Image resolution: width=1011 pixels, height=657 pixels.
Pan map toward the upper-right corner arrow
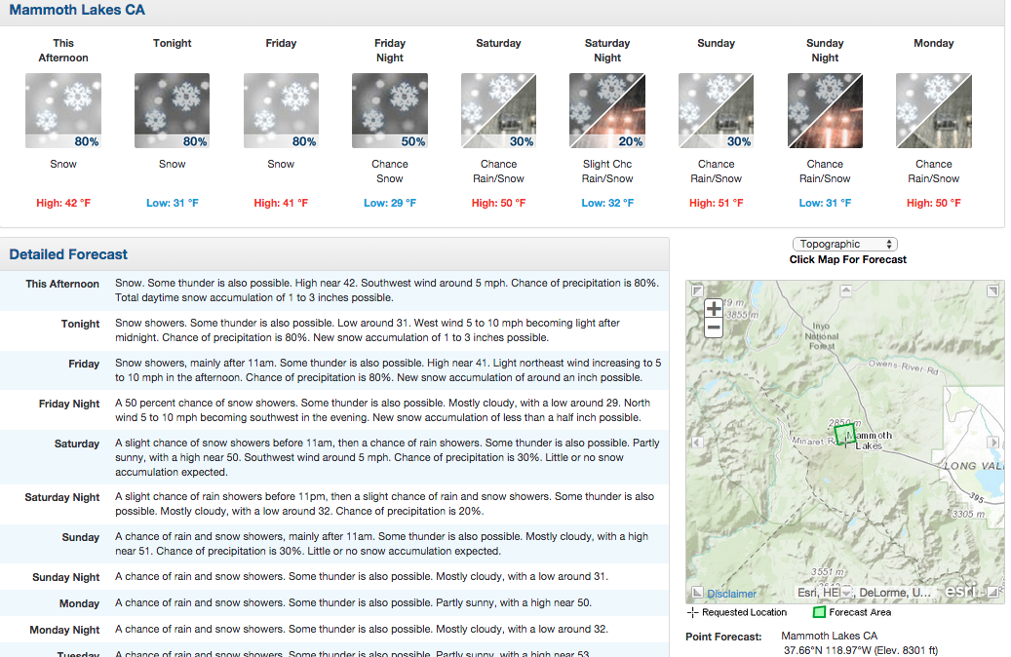pyautogui.click(x=992, y=291)
